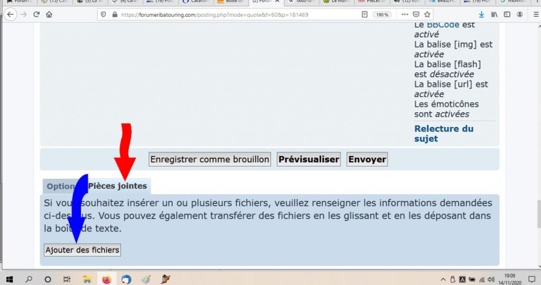Go to the Firefox home page icon
This screenshot has height=285, width=541.
[x=49, y=15]
